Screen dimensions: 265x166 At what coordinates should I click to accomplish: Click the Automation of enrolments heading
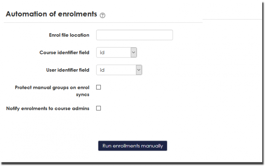(x=51, y=14)
